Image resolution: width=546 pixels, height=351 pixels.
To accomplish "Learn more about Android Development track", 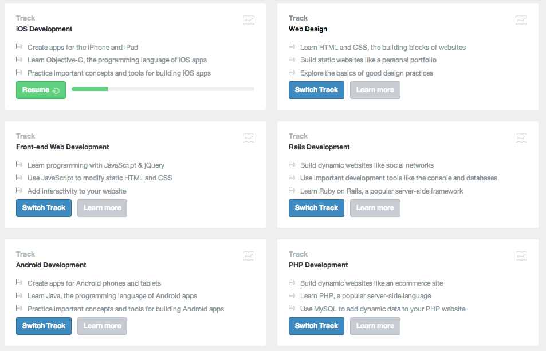I will pyautogui.click(x=102, y=326).
